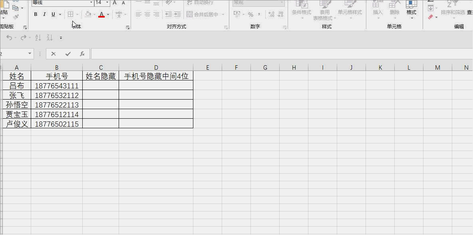Image resolution: width=473 pixels, height=235 pixels.
Task: Apply the red font color
Action: point(101,14)
